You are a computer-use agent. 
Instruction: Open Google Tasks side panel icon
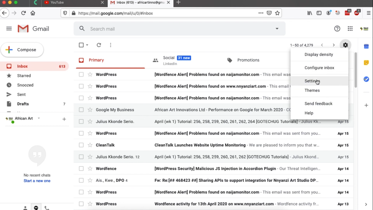[x=366, y=79]
